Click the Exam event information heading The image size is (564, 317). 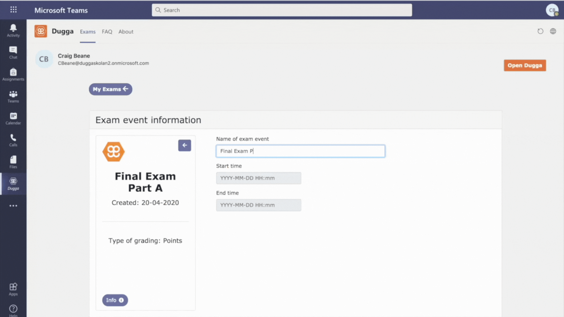(148, 120)
